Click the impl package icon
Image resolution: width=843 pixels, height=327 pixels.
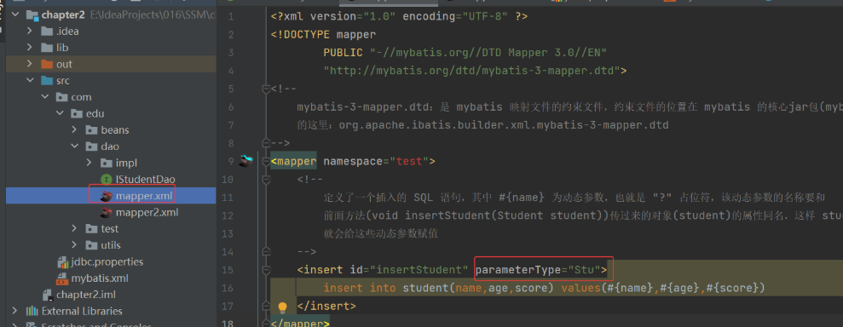click(x=107, y=163)
